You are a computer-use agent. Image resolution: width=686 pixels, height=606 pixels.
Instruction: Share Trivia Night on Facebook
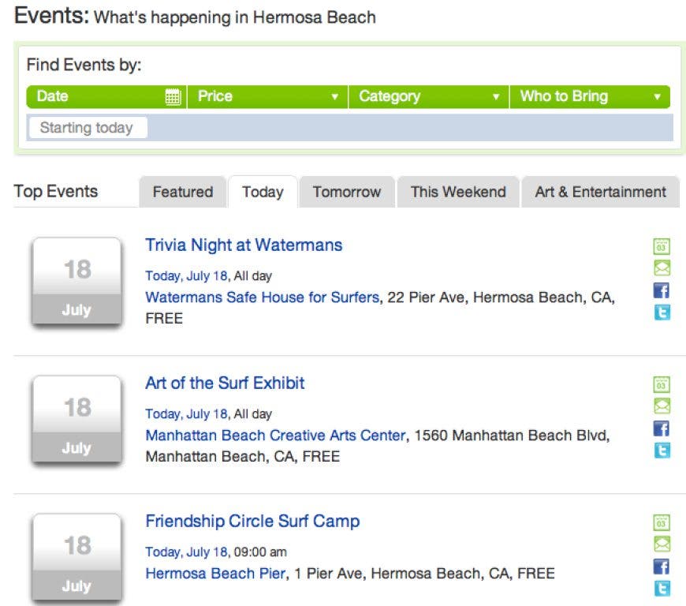click(662, 290)
